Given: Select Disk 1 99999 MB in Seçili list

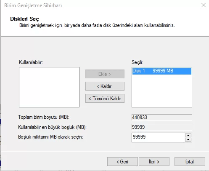Looking at the screenshot, I should pos(162,71).
